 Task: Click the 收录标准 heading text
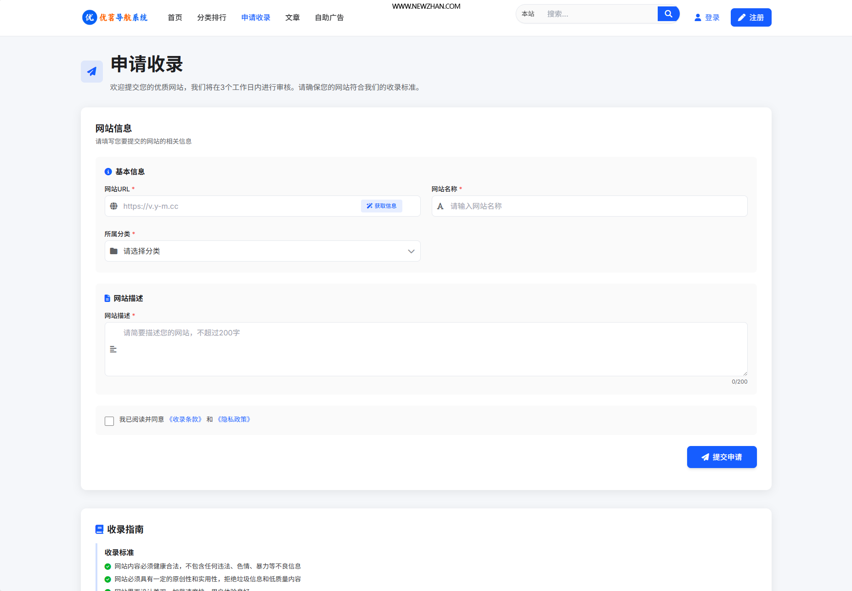coord(119,552)
